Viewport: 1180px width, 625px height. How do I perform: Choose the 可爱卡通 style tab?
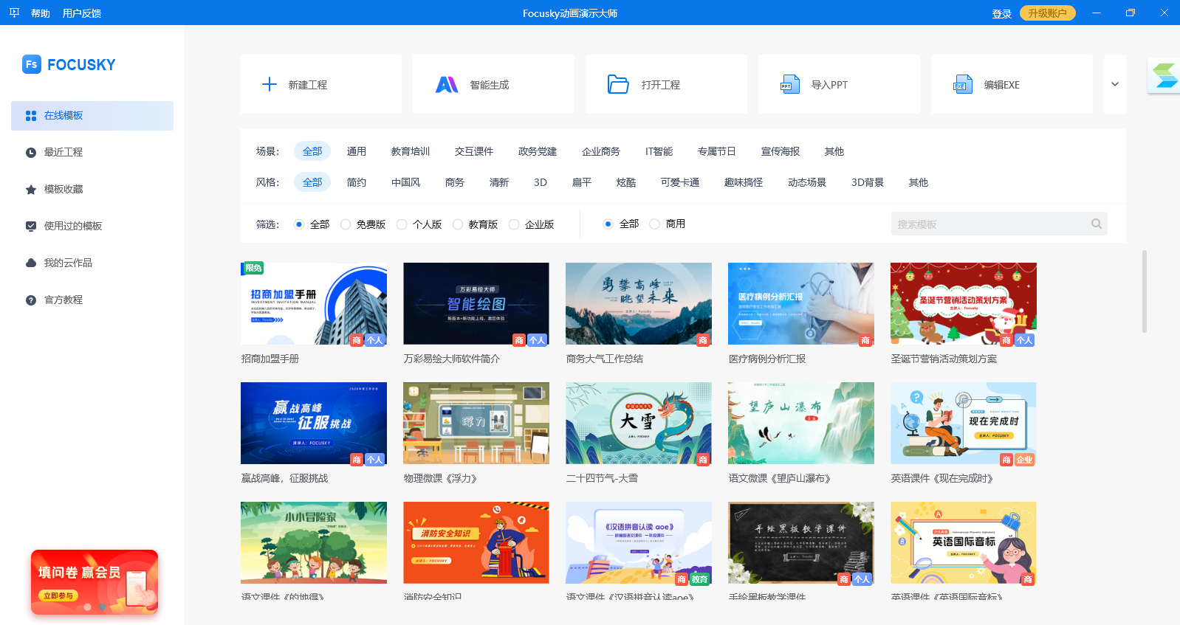[680, 182]
